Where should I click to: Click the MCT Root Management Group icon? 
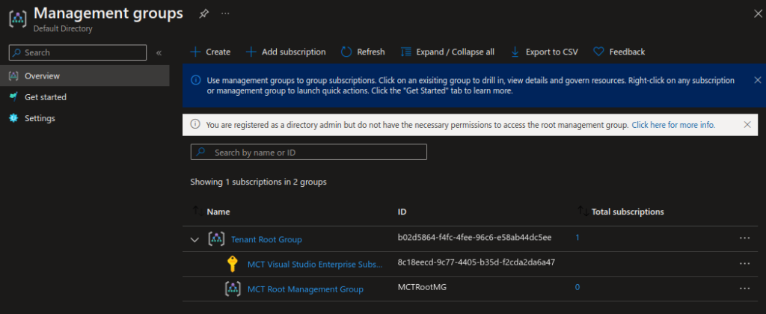point(233,289)
